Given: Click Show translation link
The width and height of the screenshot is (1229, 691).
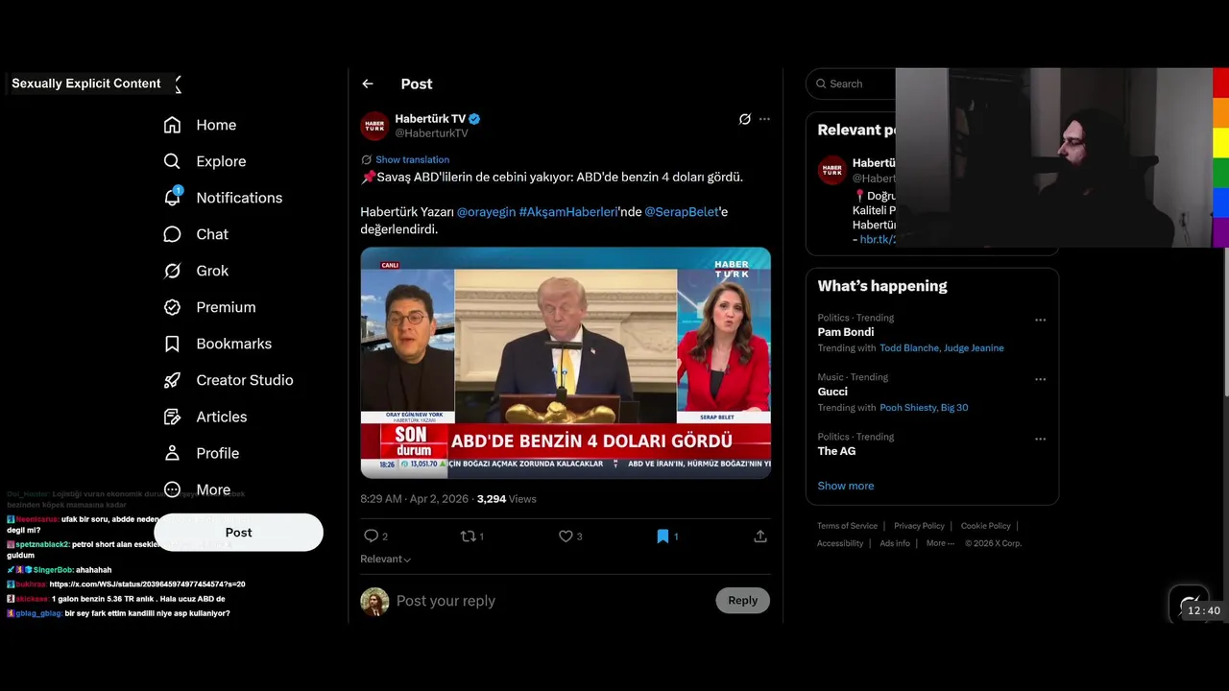Looking at the screenshot, I should 412,159.
